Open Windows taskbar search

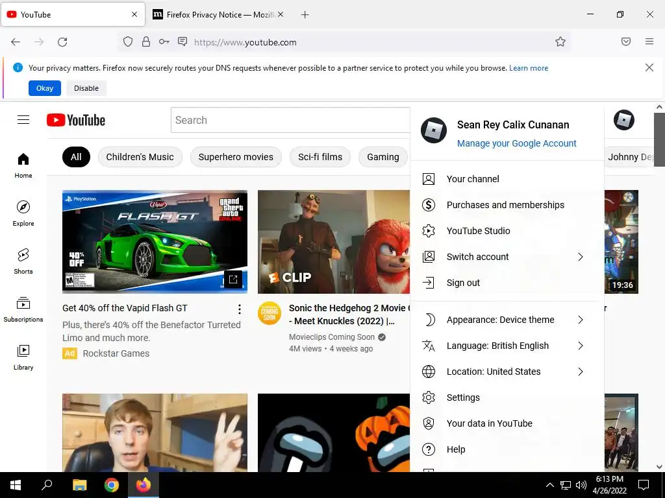(47, 485)
